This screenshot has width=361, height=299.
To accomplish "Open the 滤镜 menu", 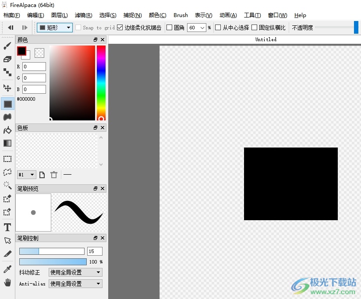I will tap(83, 15).
